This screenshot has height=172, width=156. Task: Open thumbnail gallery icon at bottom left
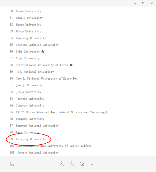coord(13,164)
